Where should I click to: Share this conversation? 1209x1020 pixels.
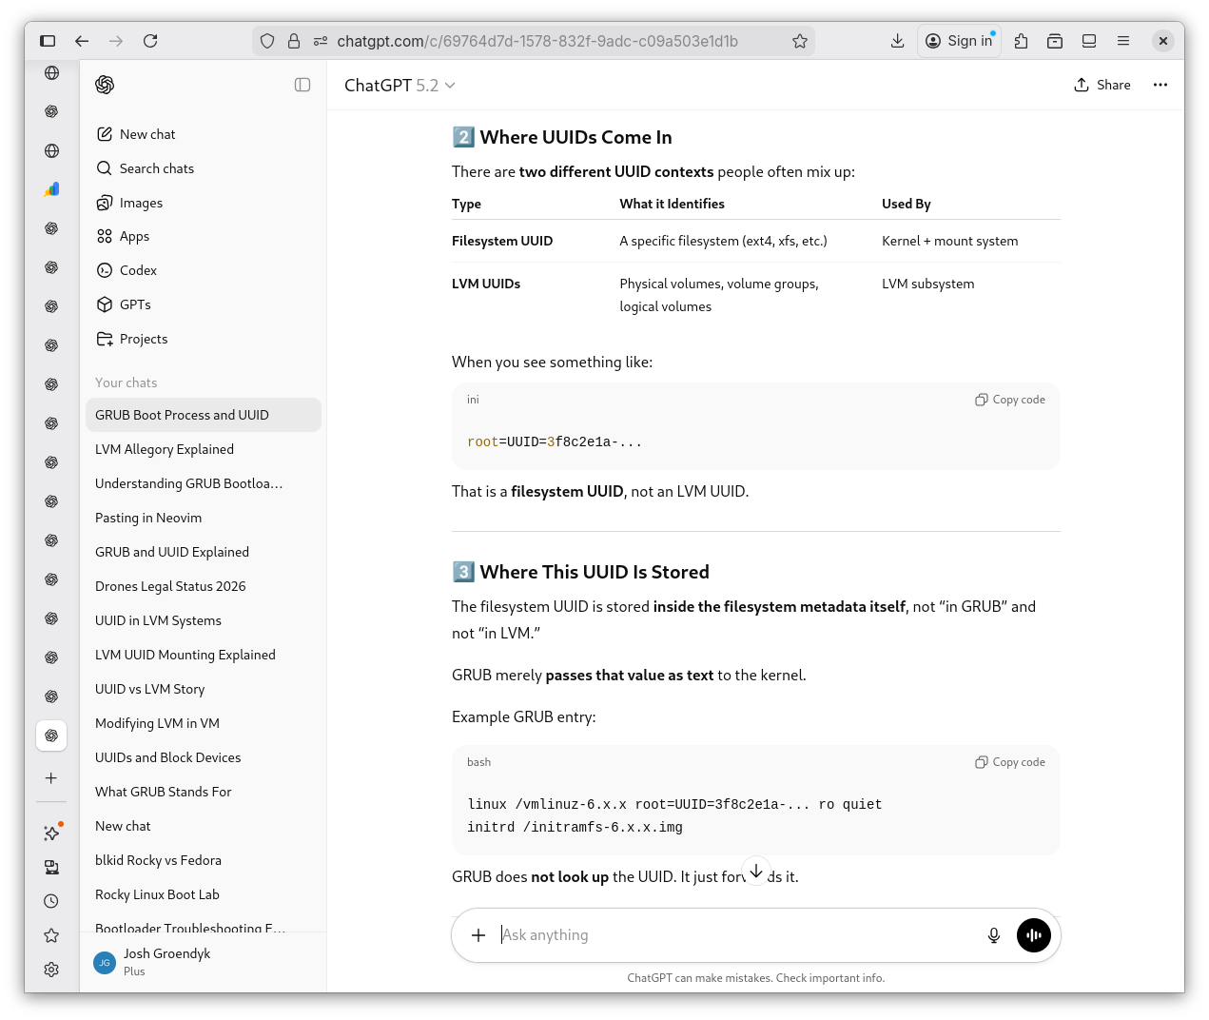[x=1102, y=85]
